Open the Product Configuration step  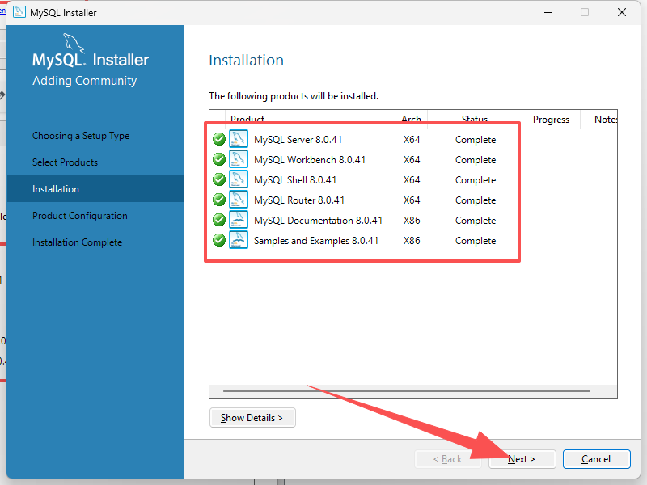pyautogui.click(x=80, y=216)
